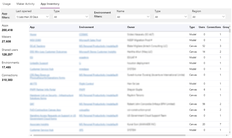Select the App Inventory tab

(50, 4)
